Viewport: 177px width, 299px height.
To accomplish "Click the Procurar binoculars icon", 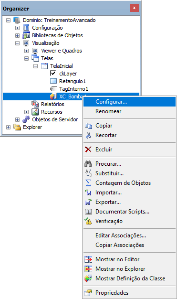I will click(x=88, y=164).
